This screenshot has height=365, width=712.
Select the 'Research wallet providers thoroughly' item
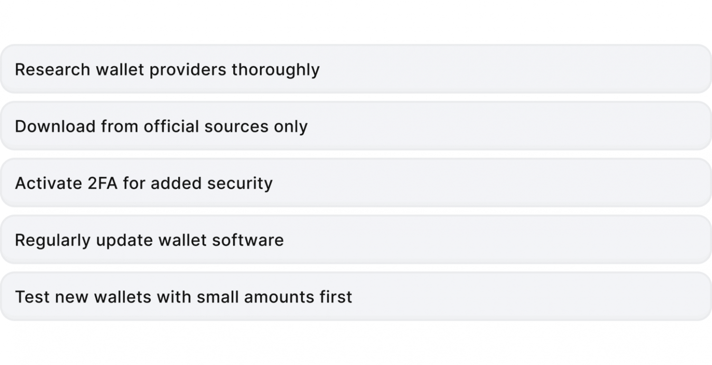click(356, 69)
